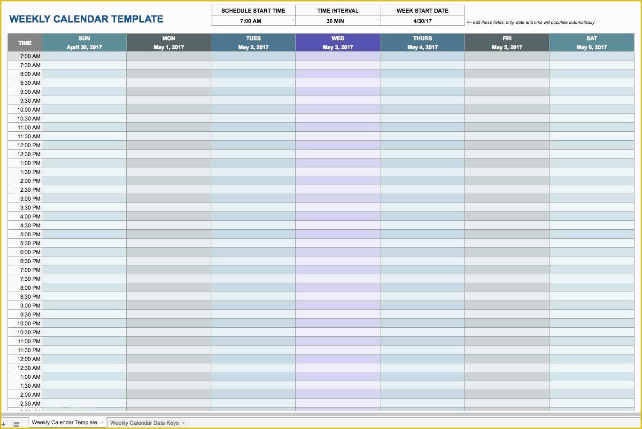This screenshot has height=429, width=642.
Task: Click the edit these fields instruction note
Action: [531, 23]
